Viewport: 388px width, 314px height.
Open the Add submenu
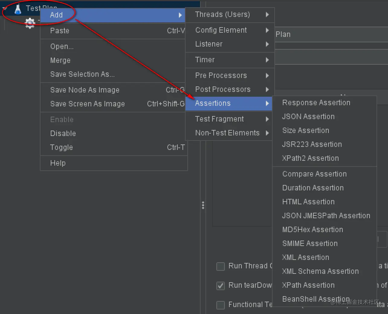113,15
